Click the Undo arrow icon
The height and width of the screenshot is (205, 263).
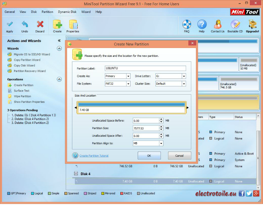click(x=25, y=24)
